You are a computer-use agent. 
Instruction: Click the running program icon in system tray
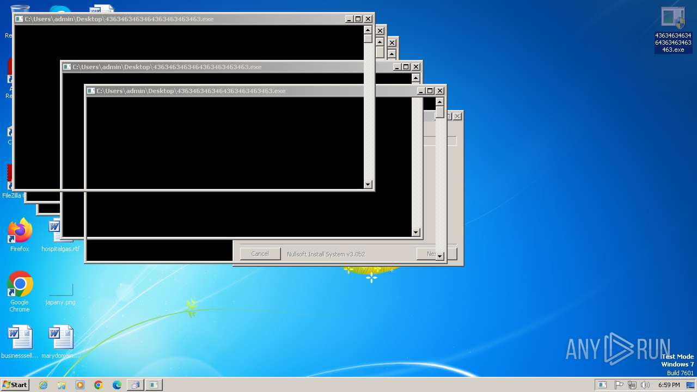(x=602, y=385)
